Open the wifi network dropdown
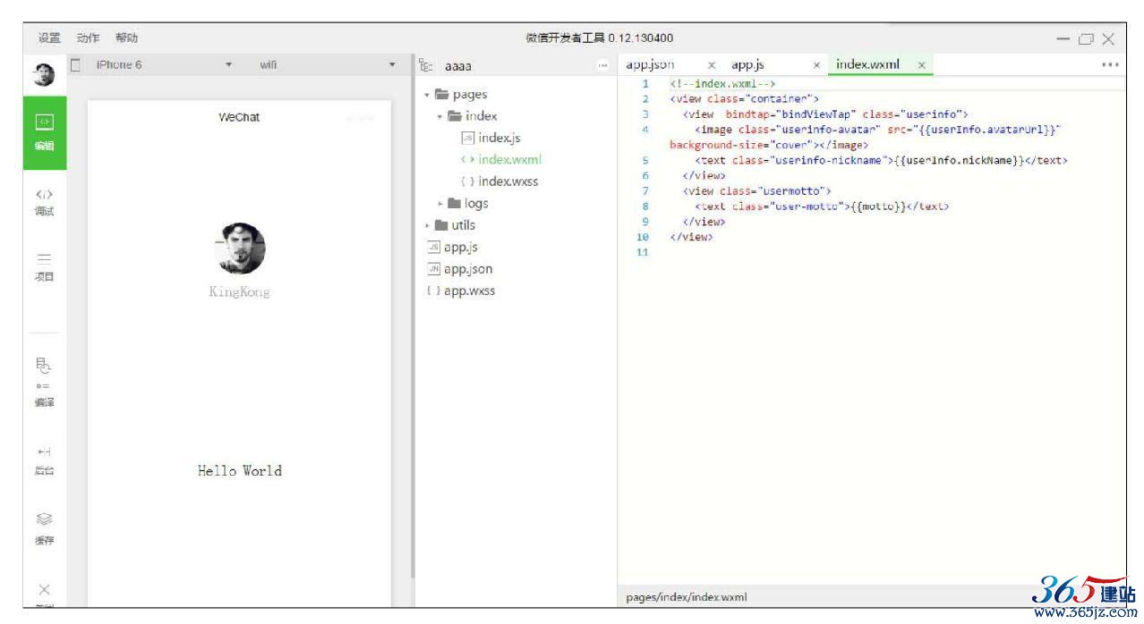Image resolution: width=1144 pixels, height=624 pixels. coord(327,64)
